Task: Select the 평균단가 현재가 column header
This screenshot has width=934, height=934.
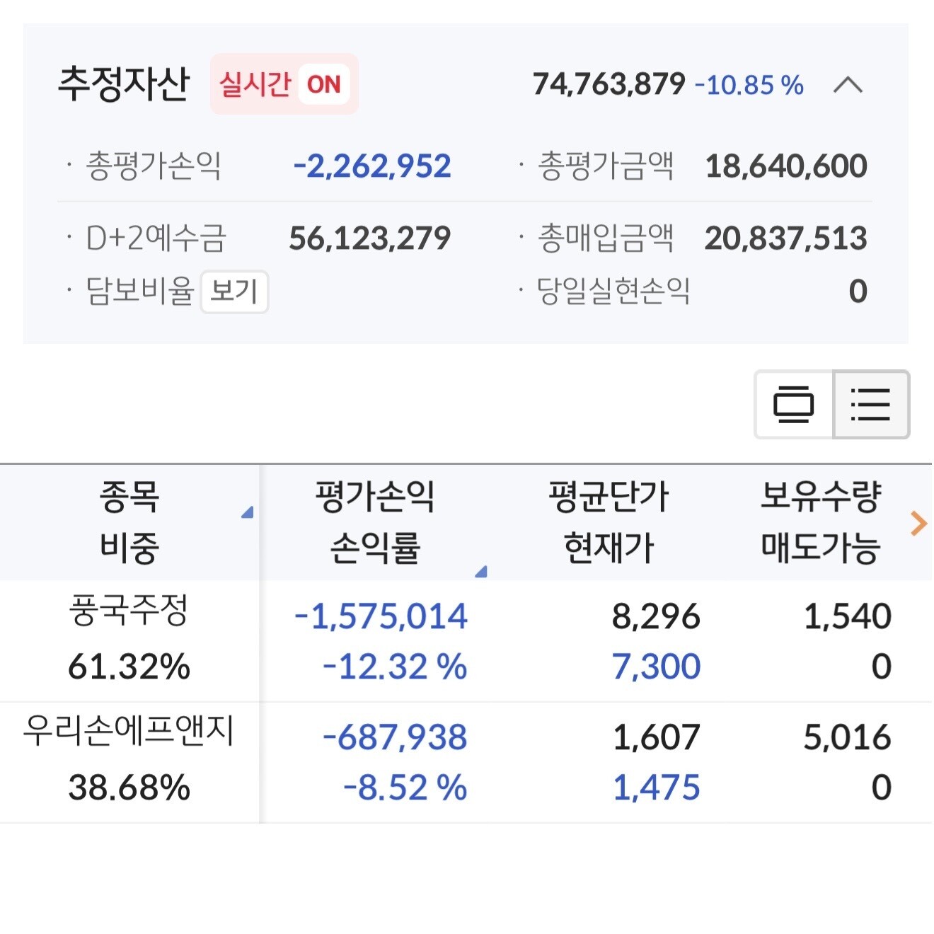Action: click(x=609, y=522)
